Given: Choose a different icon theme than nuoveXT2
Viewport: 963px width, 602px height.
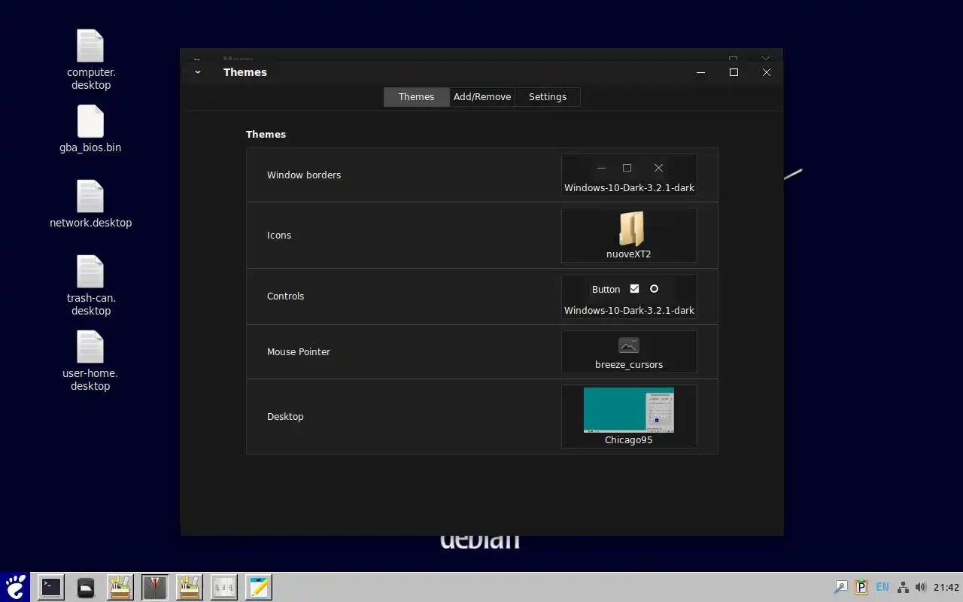Looking at the screenshot, I should point(629,236).
